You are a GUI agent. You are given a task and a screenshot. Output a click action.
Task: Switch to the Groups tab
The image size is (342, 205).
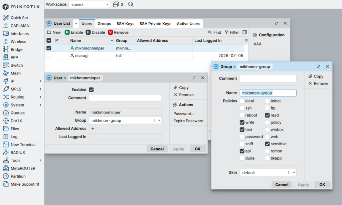[104, 24]
